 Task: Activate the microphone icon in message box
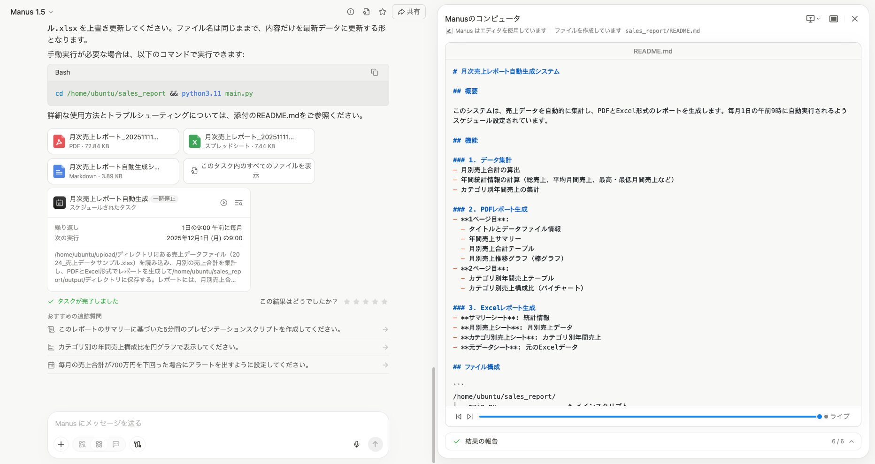[x=357, y=444]
